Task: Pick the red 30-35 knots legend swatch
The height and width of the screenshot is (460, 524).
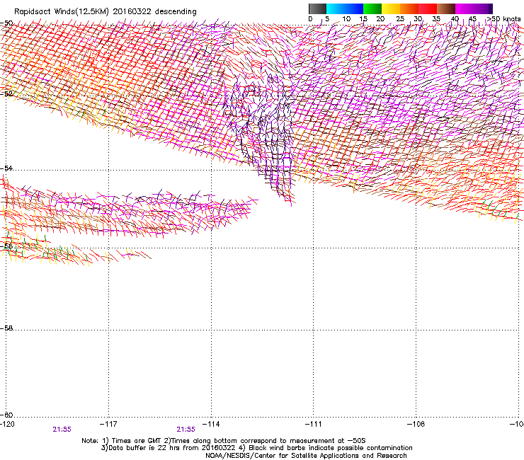Action: point(428,8)
